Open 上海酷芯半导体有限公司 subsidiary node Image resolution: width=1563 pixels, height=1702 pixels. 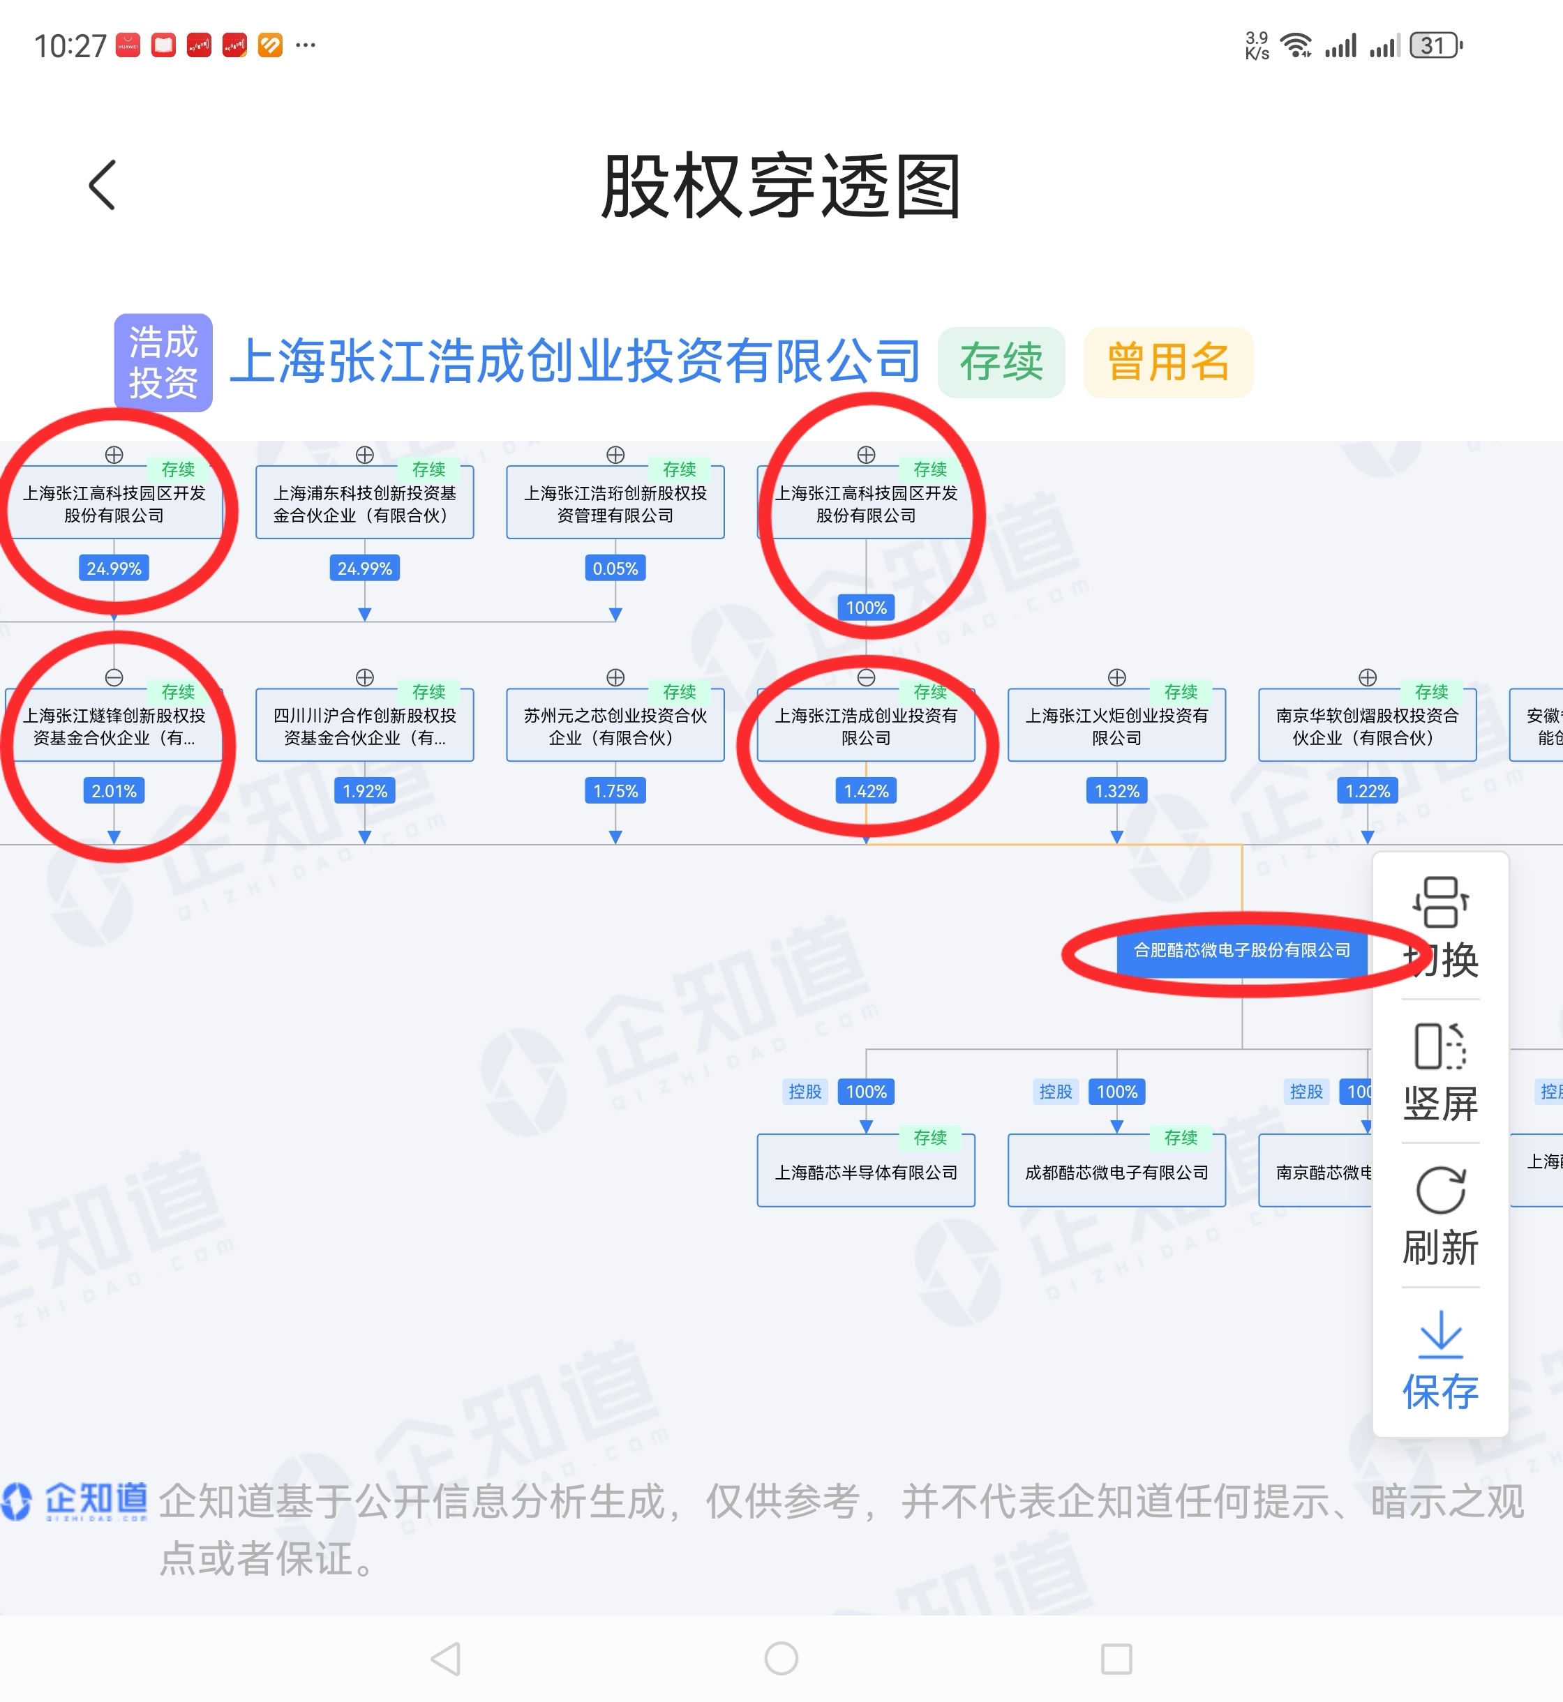coord(866,1172)
